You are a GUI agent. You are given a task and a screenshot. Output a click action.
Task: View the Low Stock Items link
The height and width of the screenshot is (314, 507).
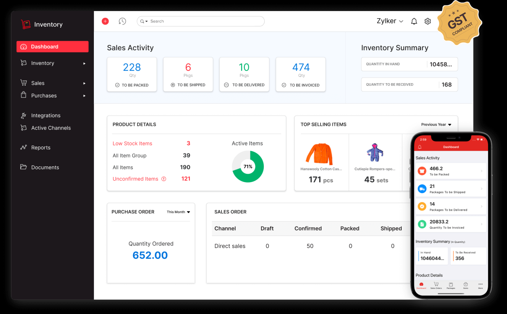point(132,143)
